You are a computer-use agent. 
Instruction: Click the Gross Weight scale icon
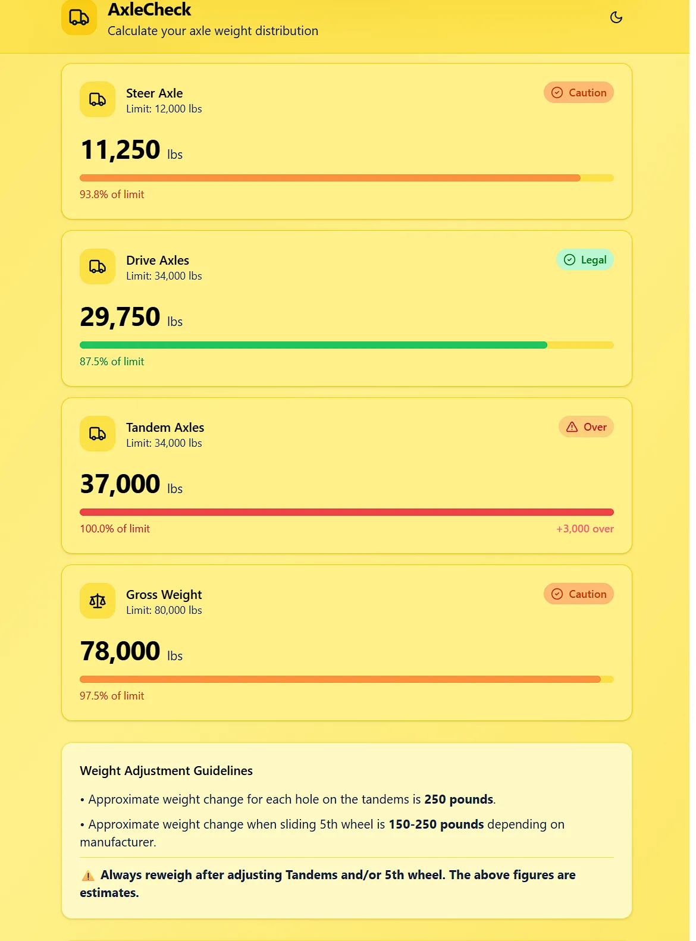98,601
